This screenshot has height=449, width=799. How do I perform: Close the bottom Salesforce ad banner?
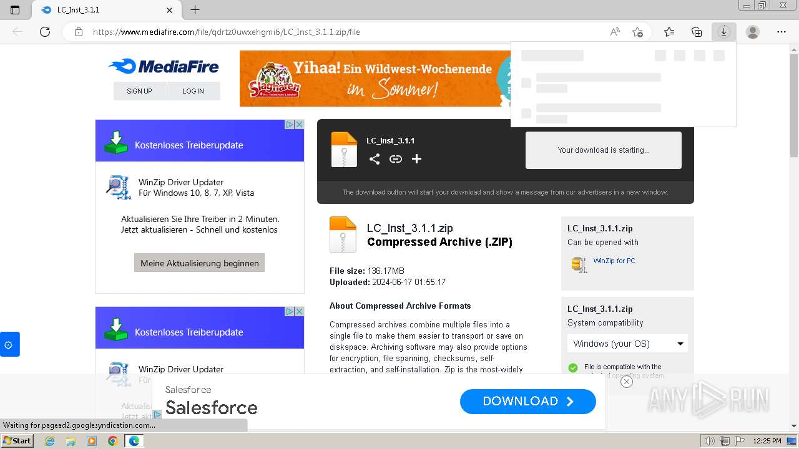(x=627, y=382)
